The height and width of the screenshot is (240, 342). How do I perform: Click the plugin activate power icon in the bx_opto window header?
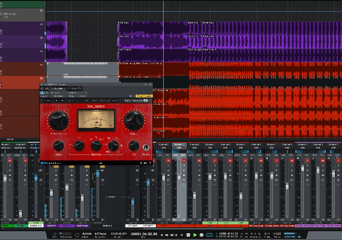coord(42,88)
